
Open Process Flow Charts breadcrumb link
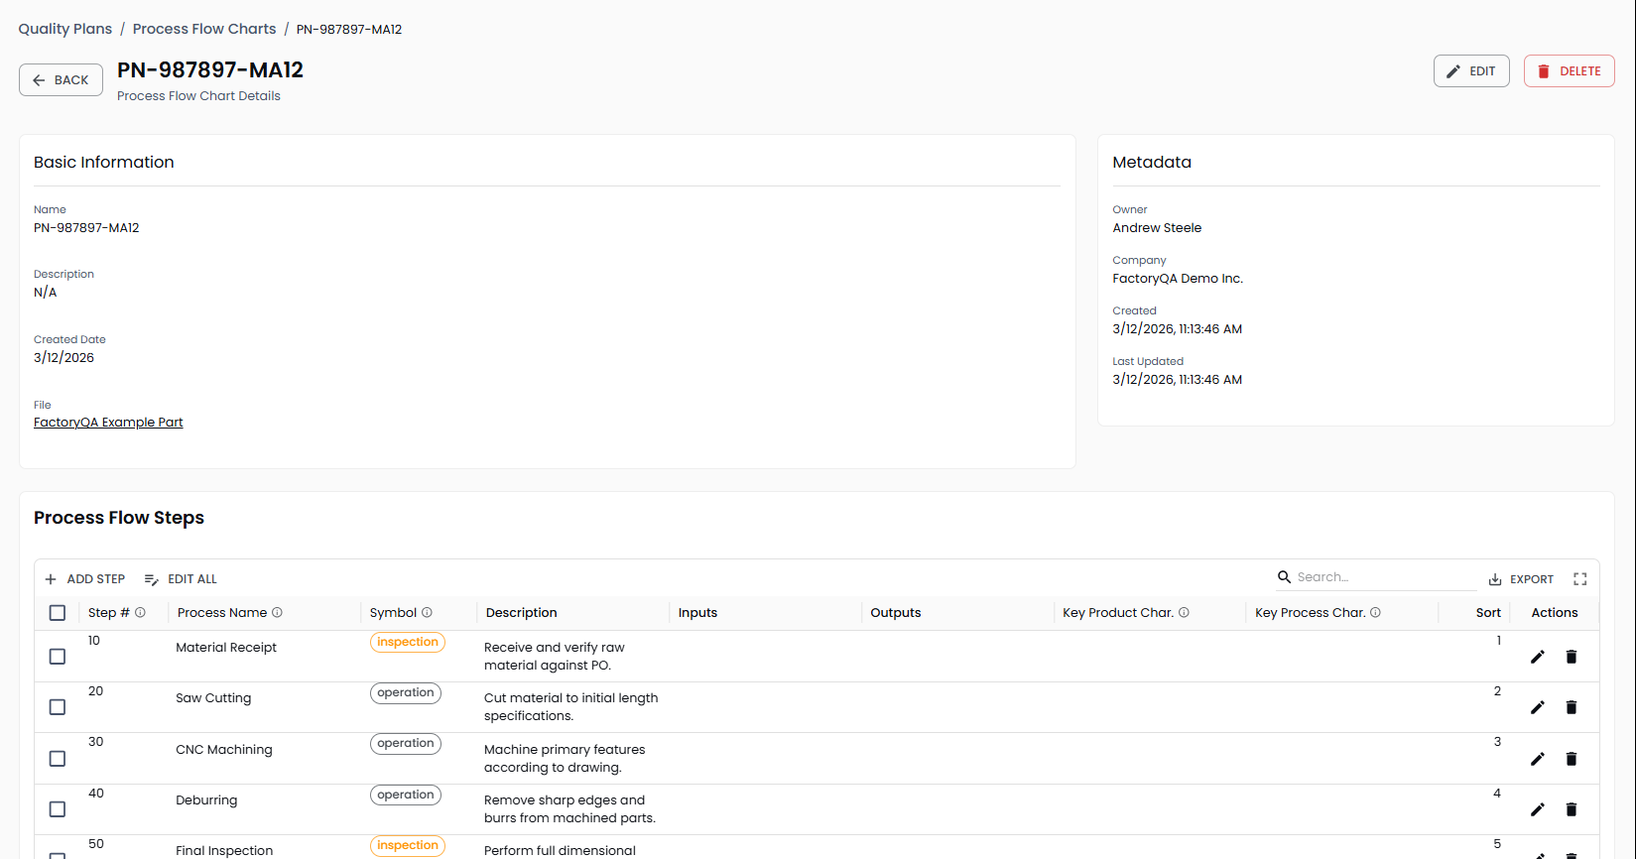(x=204, y=29)
